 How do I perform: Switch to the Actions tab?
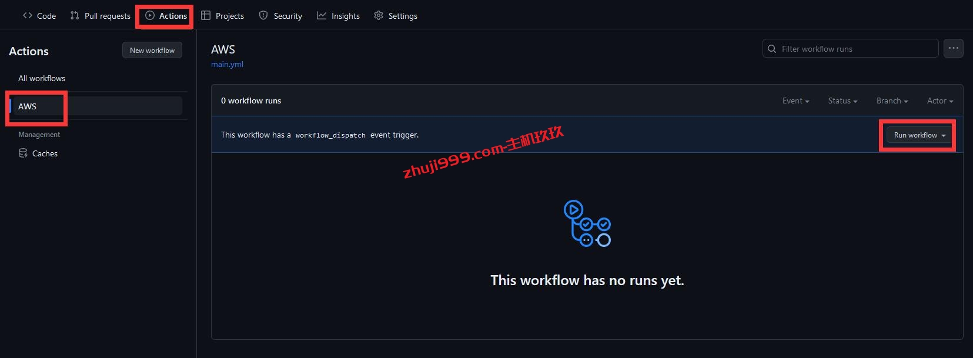click(166, 16)
